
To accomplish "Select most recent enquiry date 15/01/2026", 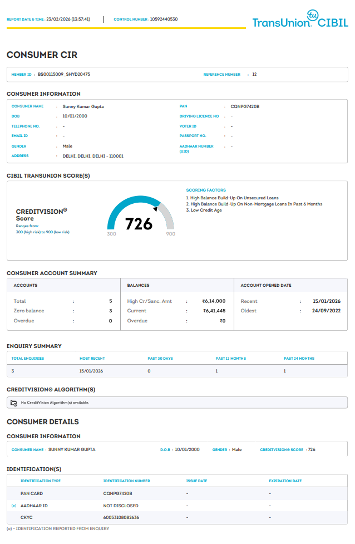I will tap(91, 371).
